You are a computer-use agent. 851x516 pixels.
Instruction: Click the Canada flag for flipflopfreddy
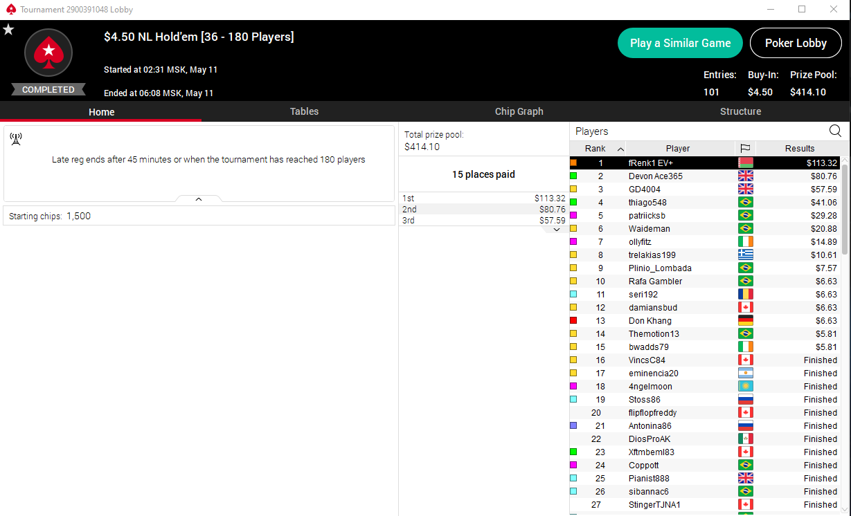point(745,412)
